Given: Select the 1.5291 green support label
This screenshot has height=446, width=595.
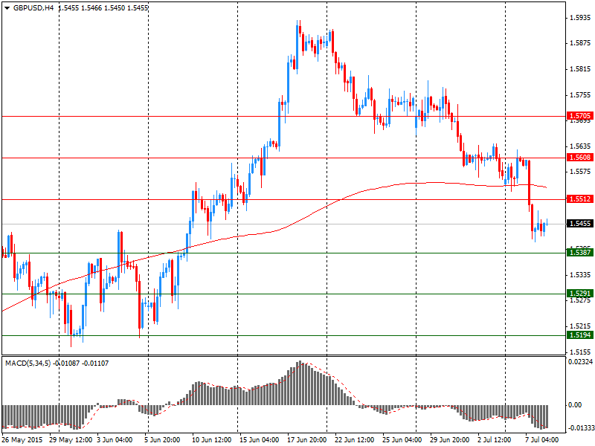Looking at the screenshot, I should tap(580, 294).
